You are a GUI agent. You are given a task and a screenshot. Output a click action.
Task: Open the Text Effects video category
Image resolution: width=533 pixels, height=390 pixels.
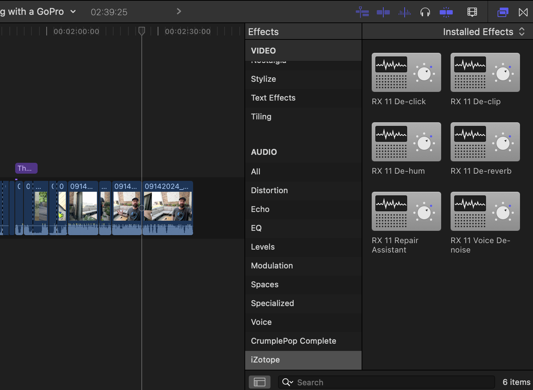(273, 98)
